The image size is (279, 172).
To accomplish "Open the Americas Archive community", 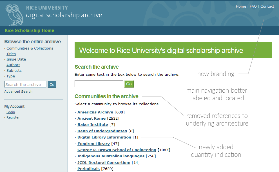I will click(95, 112).
